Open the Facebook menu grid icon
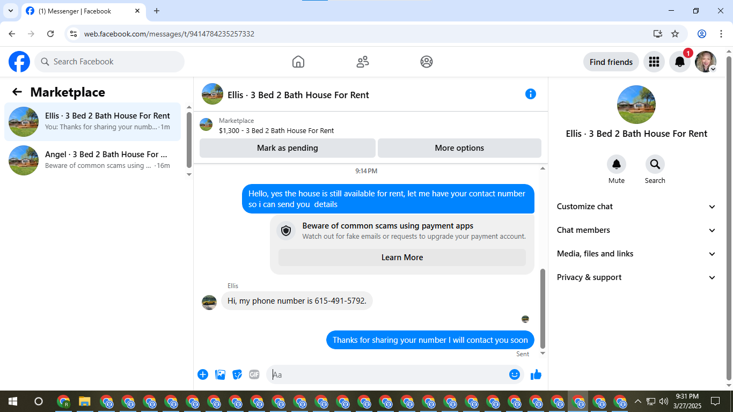The width and height of the screenshot is (733, 412). pos(654,62)
